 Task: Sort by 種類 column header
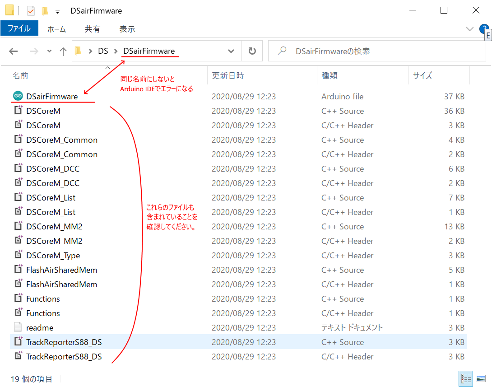point(330,76)
